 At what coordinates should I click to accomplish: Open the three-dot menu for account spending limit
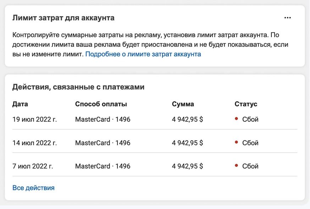[287, 18]
